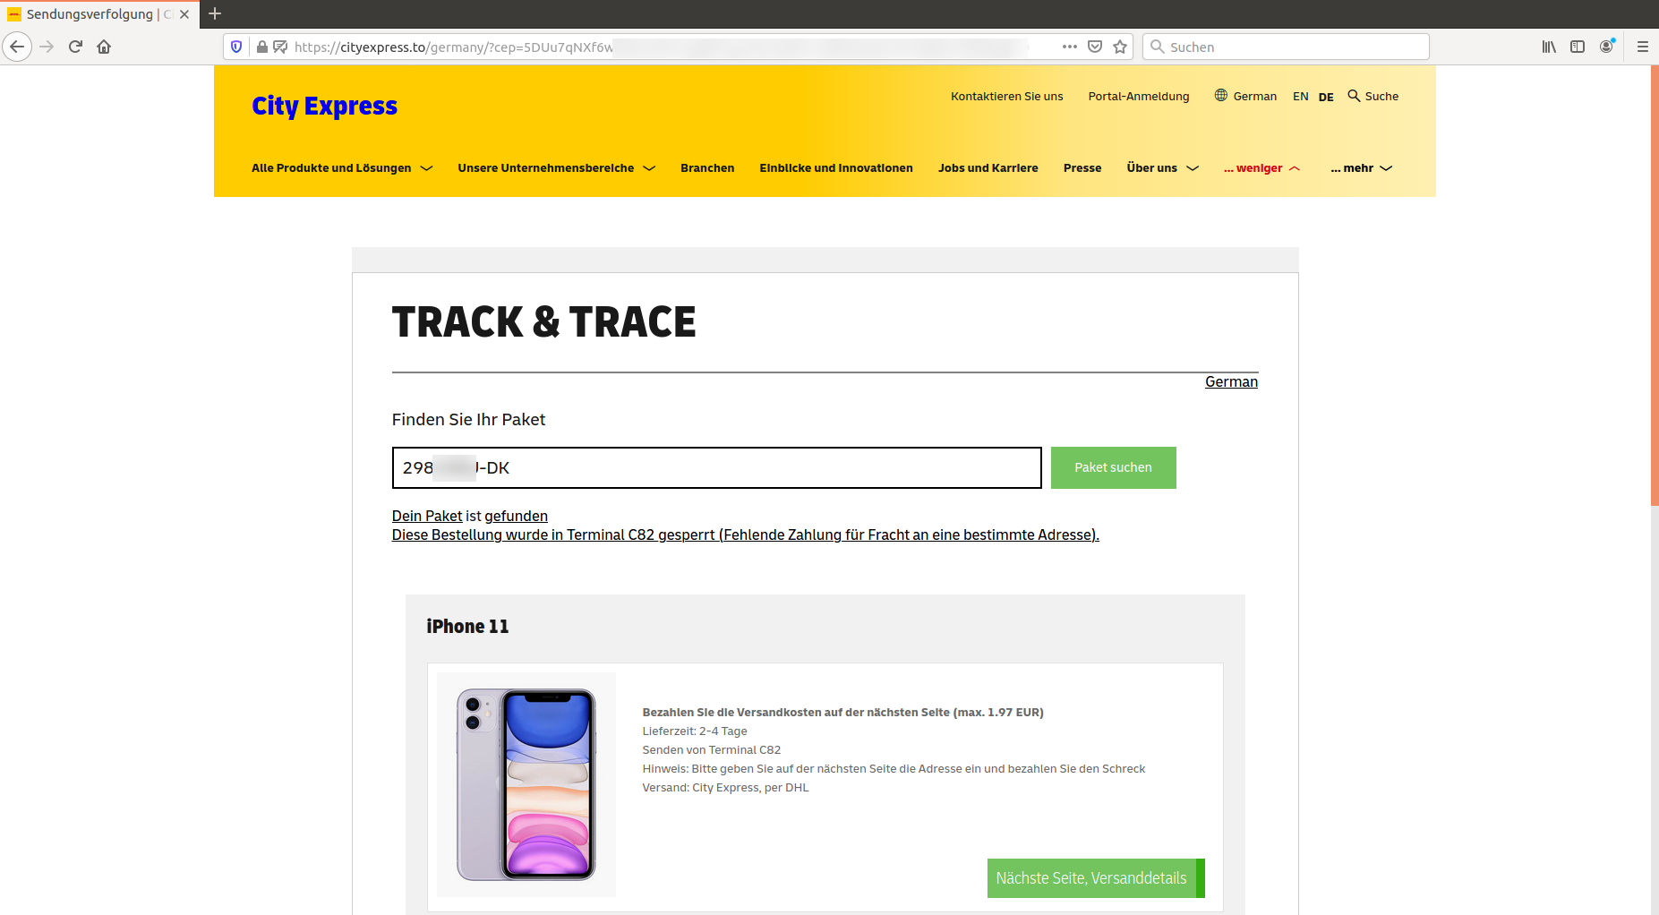
Task: Open Jobs und Karriere menu item
Action: coord(988,168)
